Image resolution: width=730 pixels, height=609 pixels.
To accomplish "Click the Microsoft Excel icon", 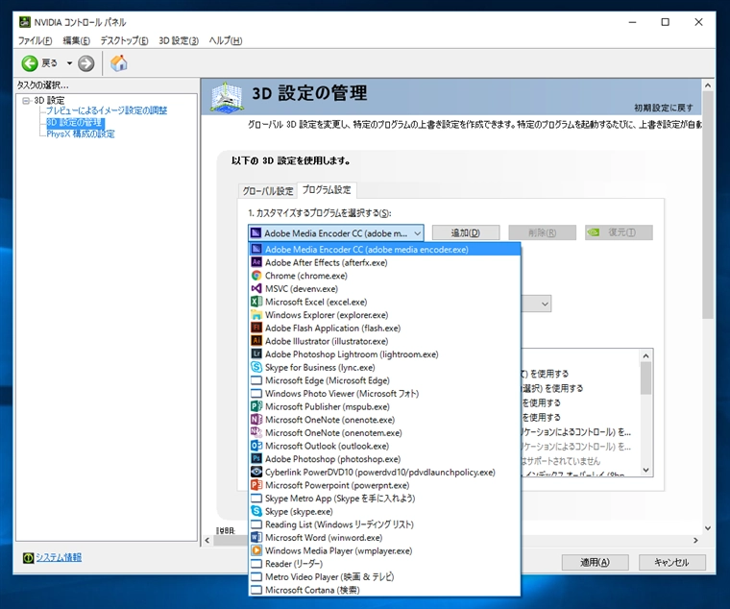I will 256,302.
